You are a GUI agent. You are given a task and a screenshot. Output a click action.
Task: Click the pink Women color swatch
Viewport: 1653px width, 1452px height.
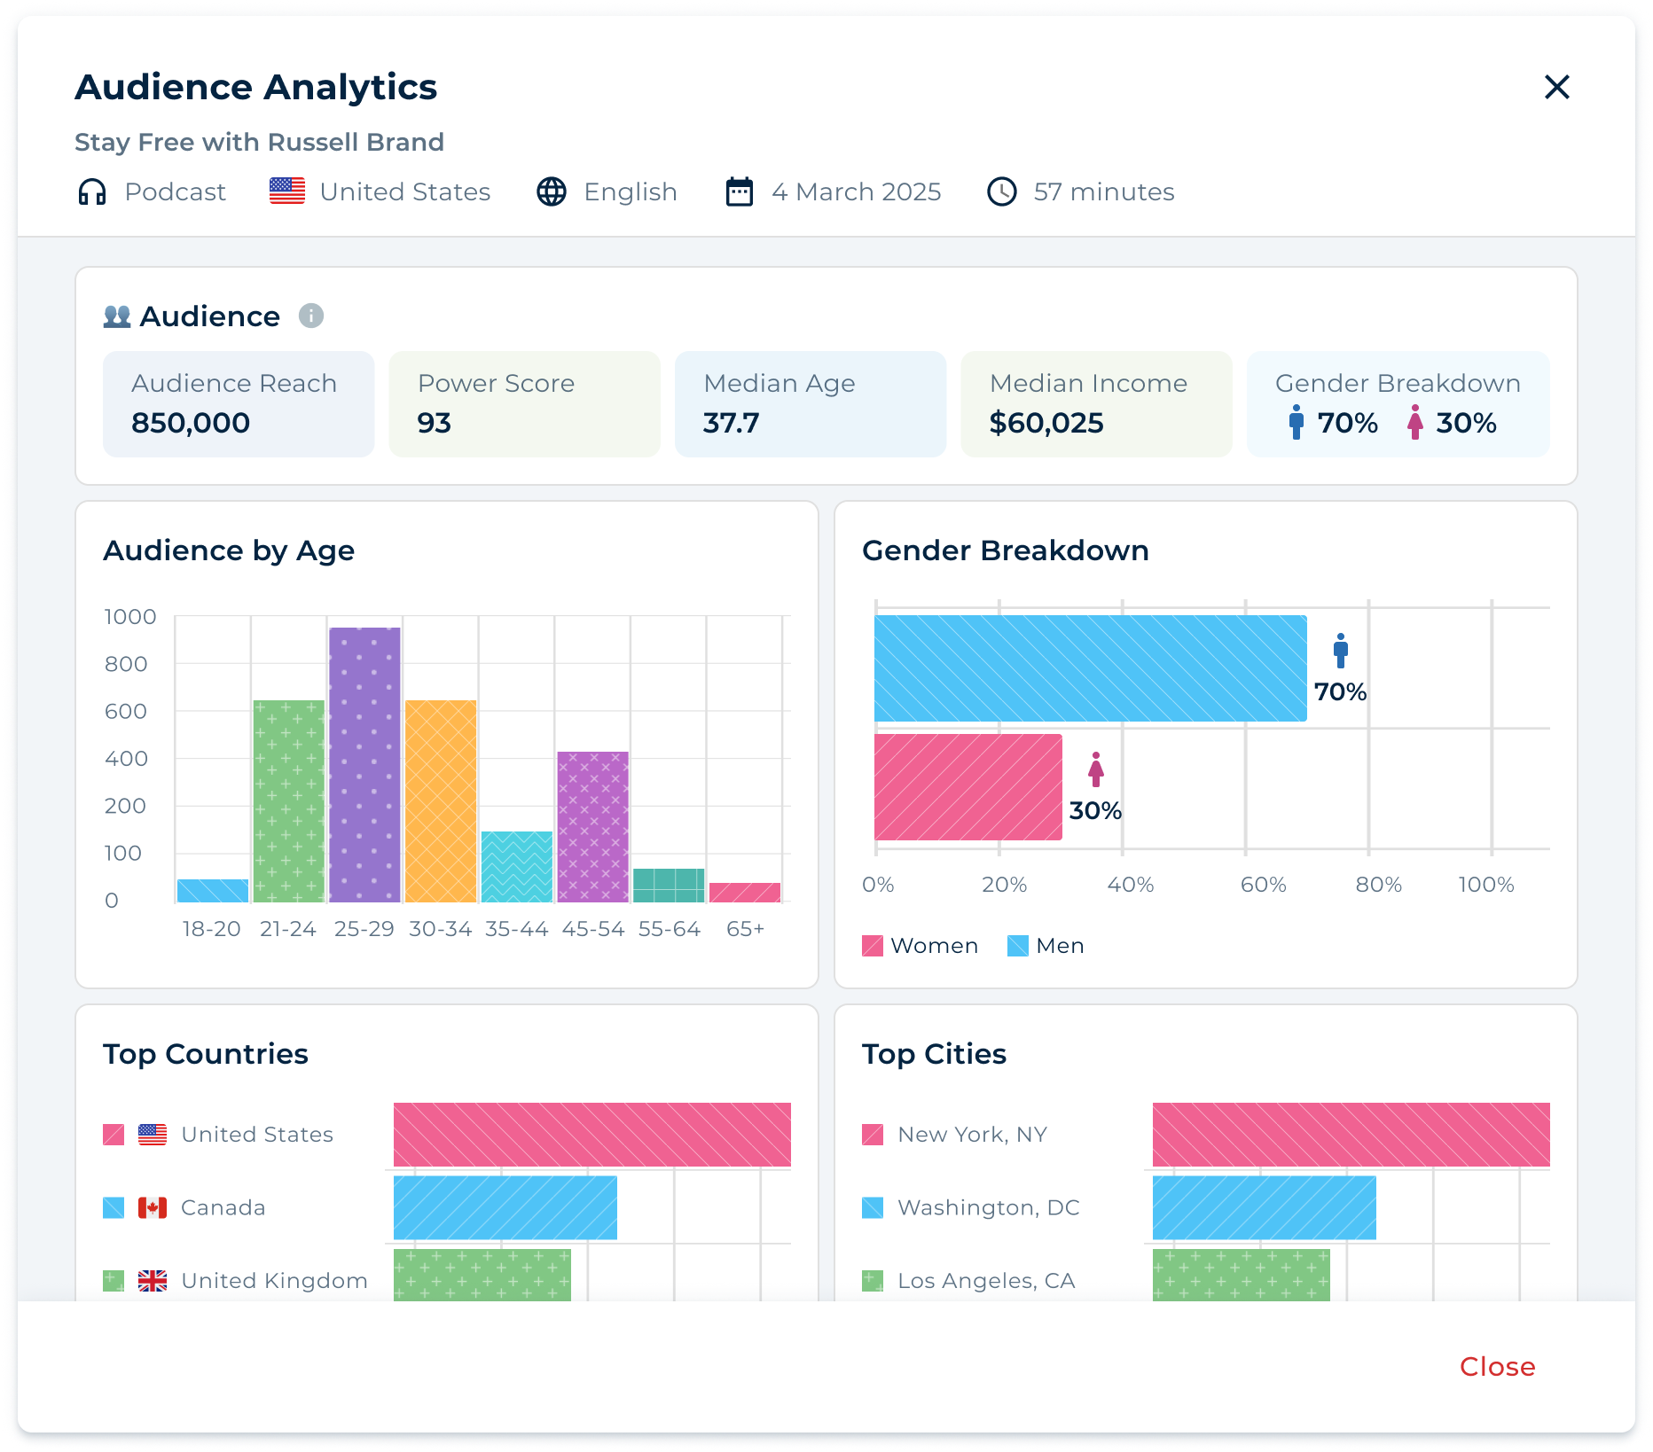coord(873,945)
